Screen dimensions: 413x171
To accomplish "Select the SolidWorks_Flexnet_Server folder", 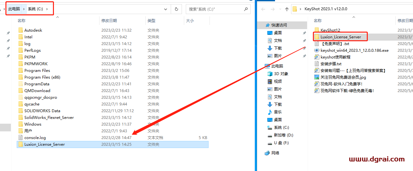I will pyautogui.click(x=49, y=117).
